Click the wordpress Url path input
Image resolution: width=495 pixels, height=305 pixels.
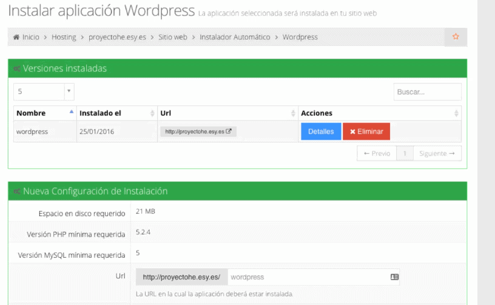314,277
